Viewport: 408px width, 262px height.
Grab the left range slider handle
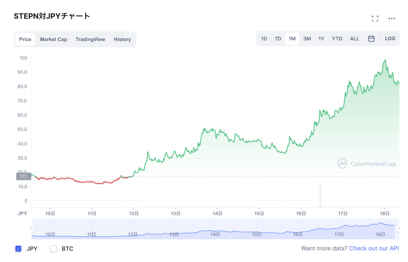coord(32,229)
